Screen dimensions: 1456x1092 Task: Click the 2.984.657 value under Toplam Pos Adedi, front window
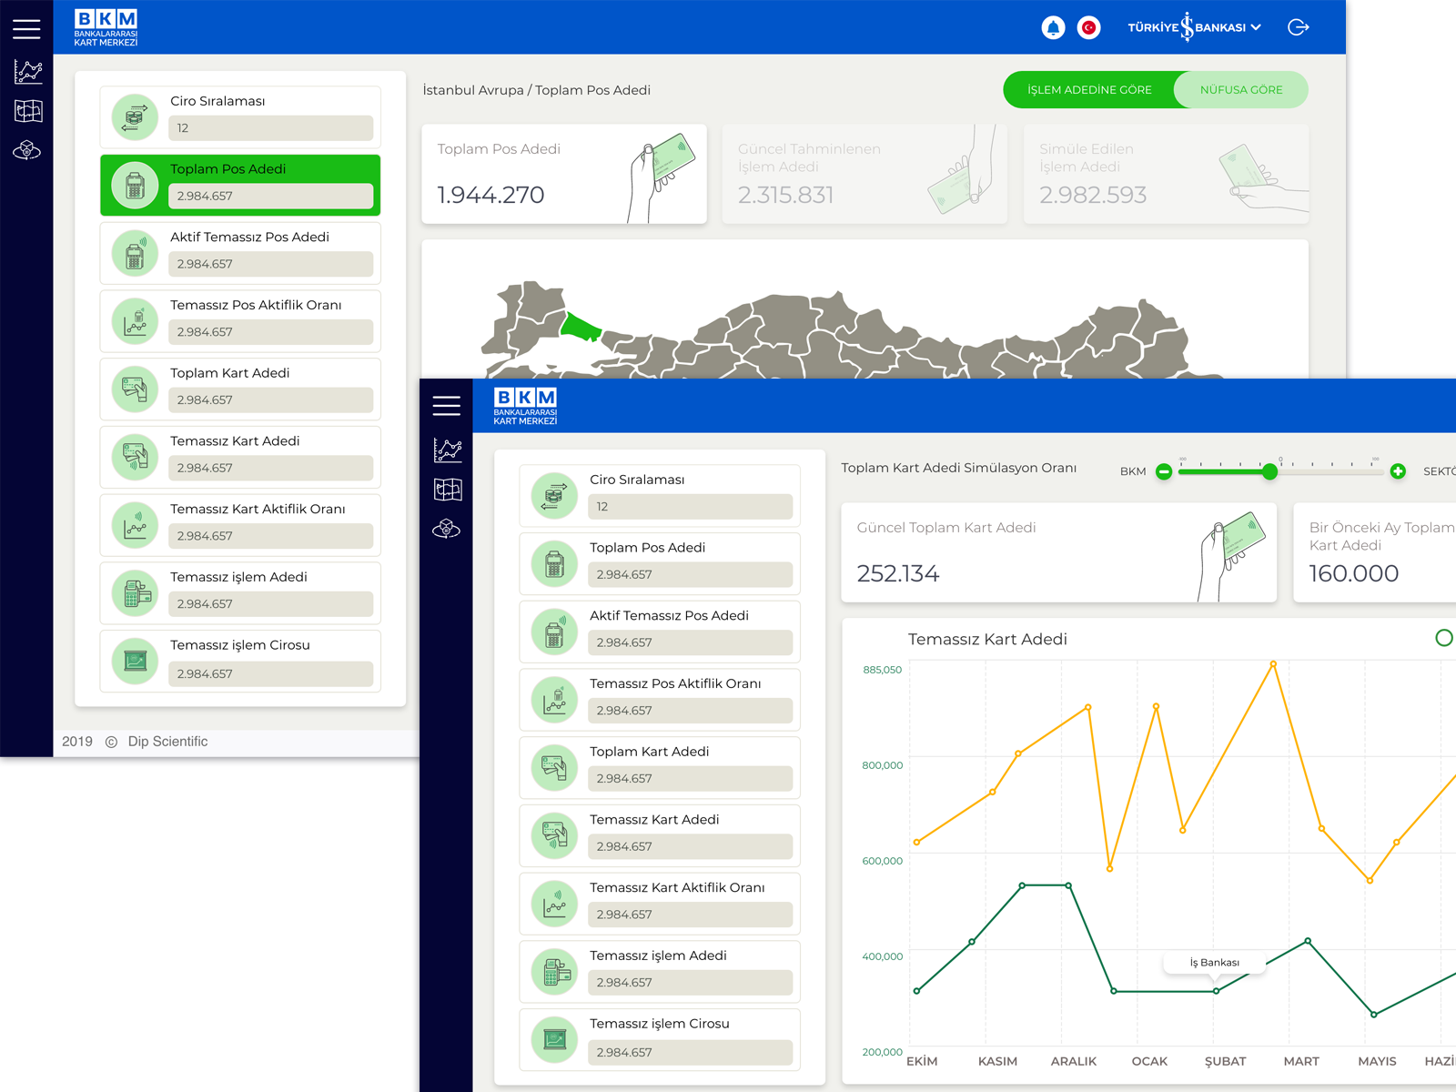coord(690,574)
